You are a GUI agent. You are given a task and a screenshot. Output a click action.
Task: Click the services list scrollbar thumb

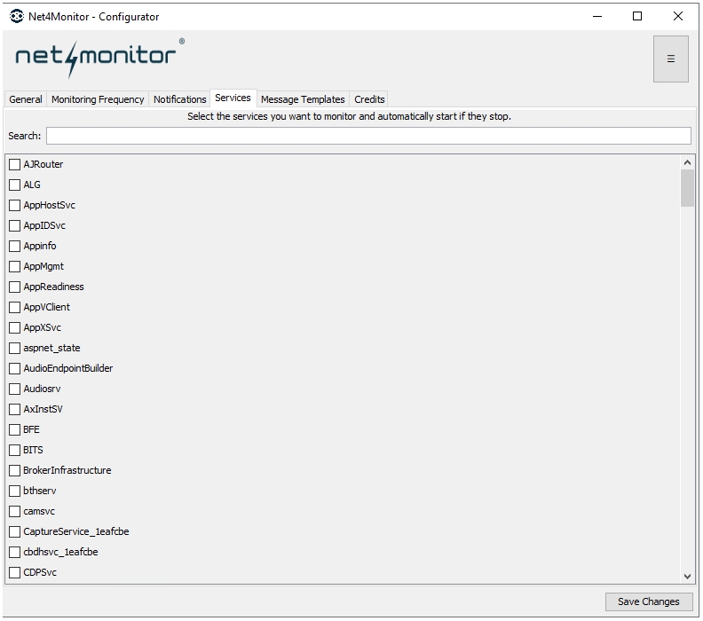687,188
